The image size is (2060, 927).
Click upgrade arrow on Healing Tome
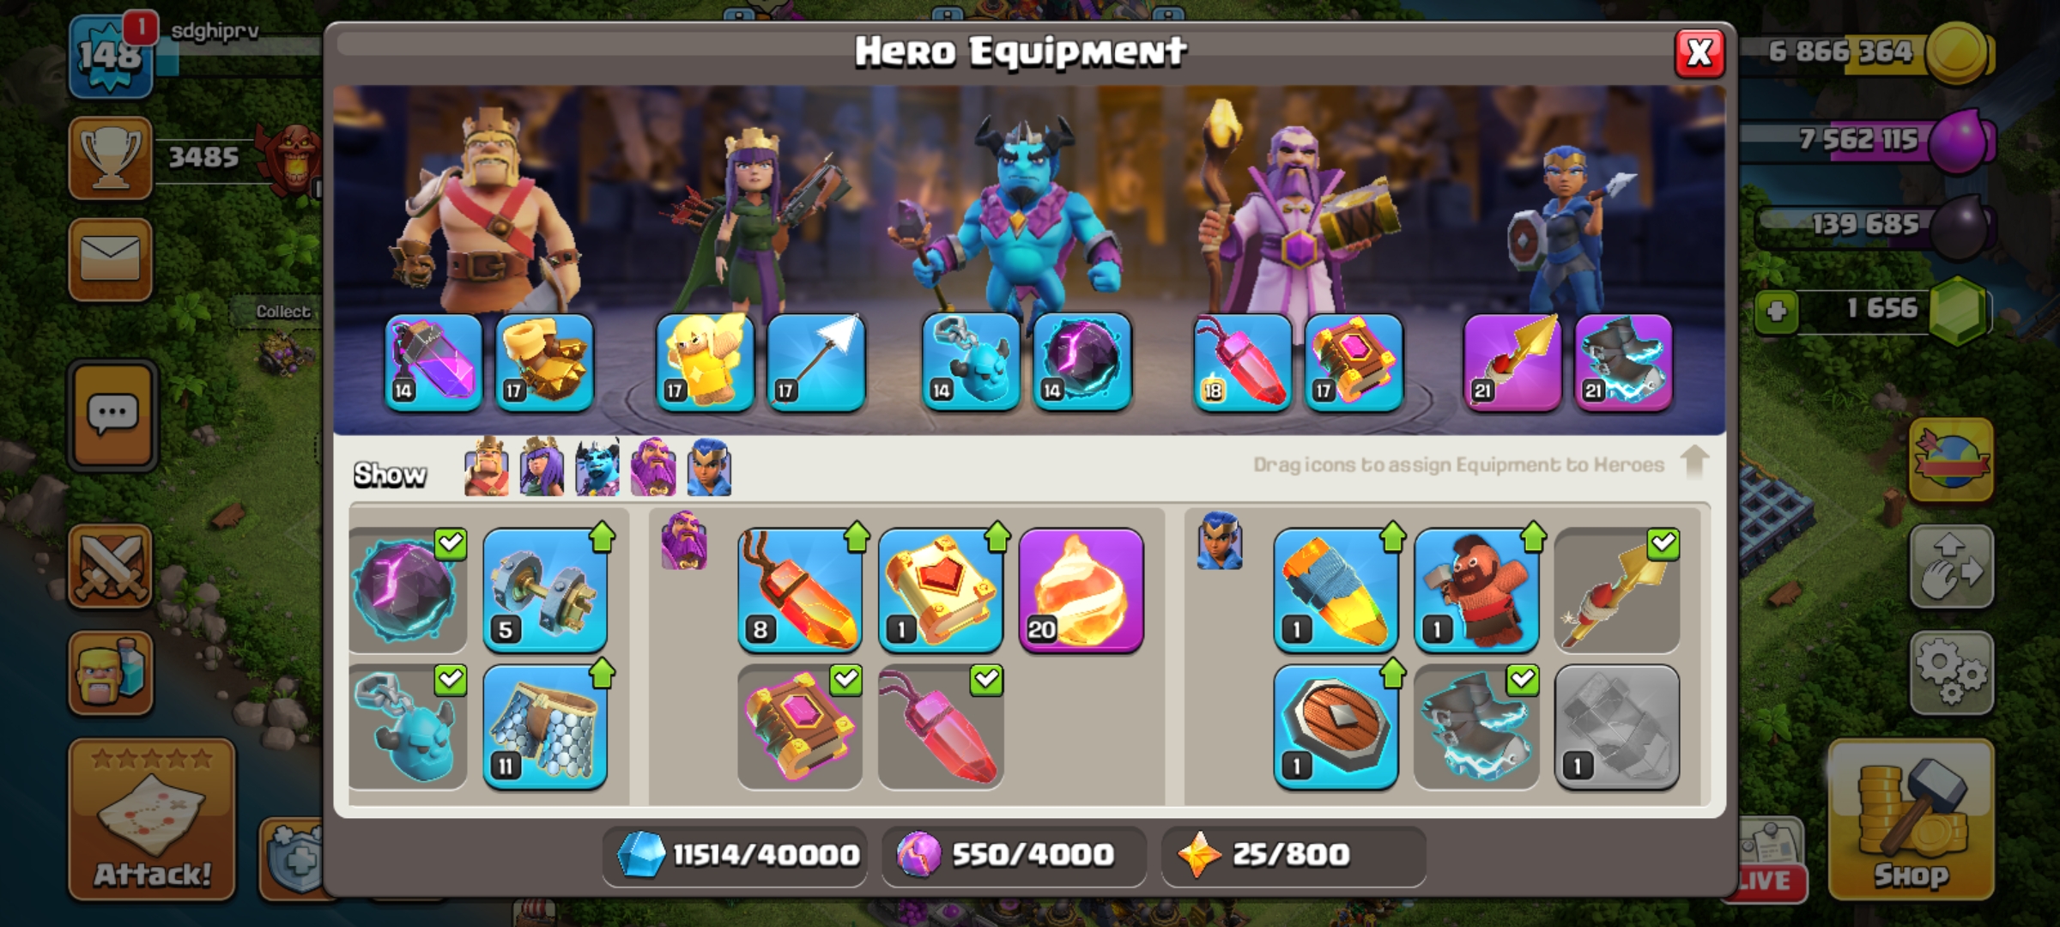tap(997, 537)
